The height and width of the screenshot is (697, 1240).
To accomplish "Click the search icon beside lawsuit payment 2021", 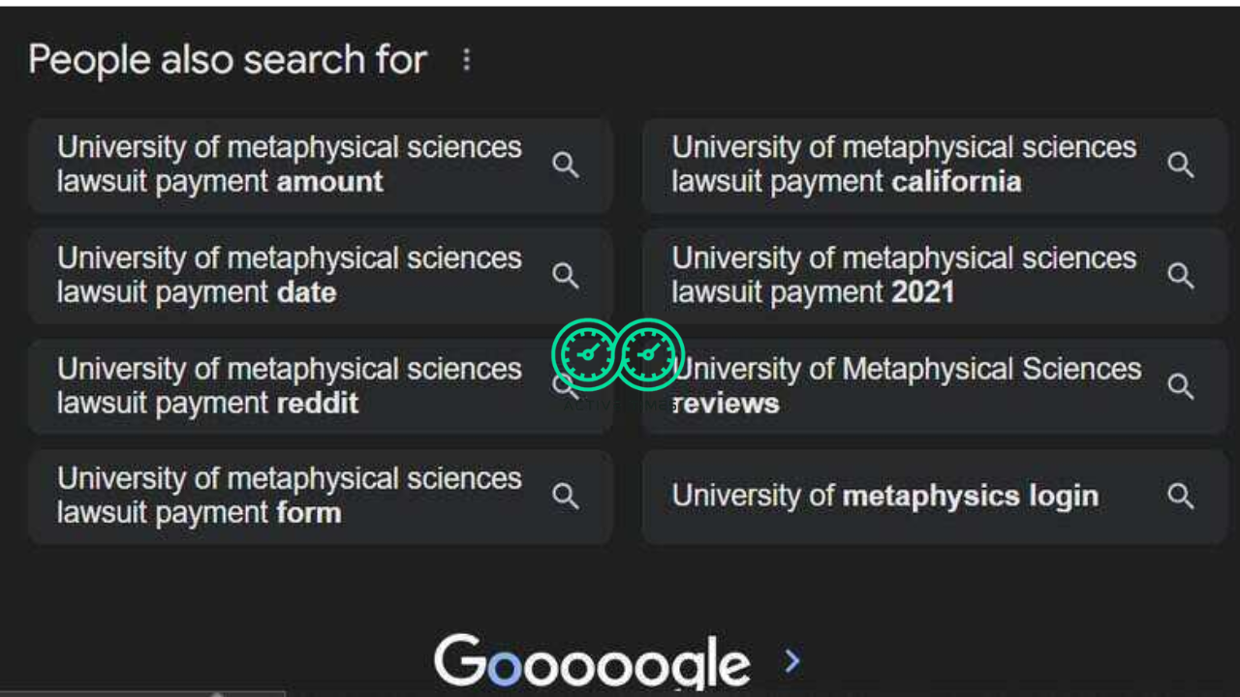I will point(1181,275).
